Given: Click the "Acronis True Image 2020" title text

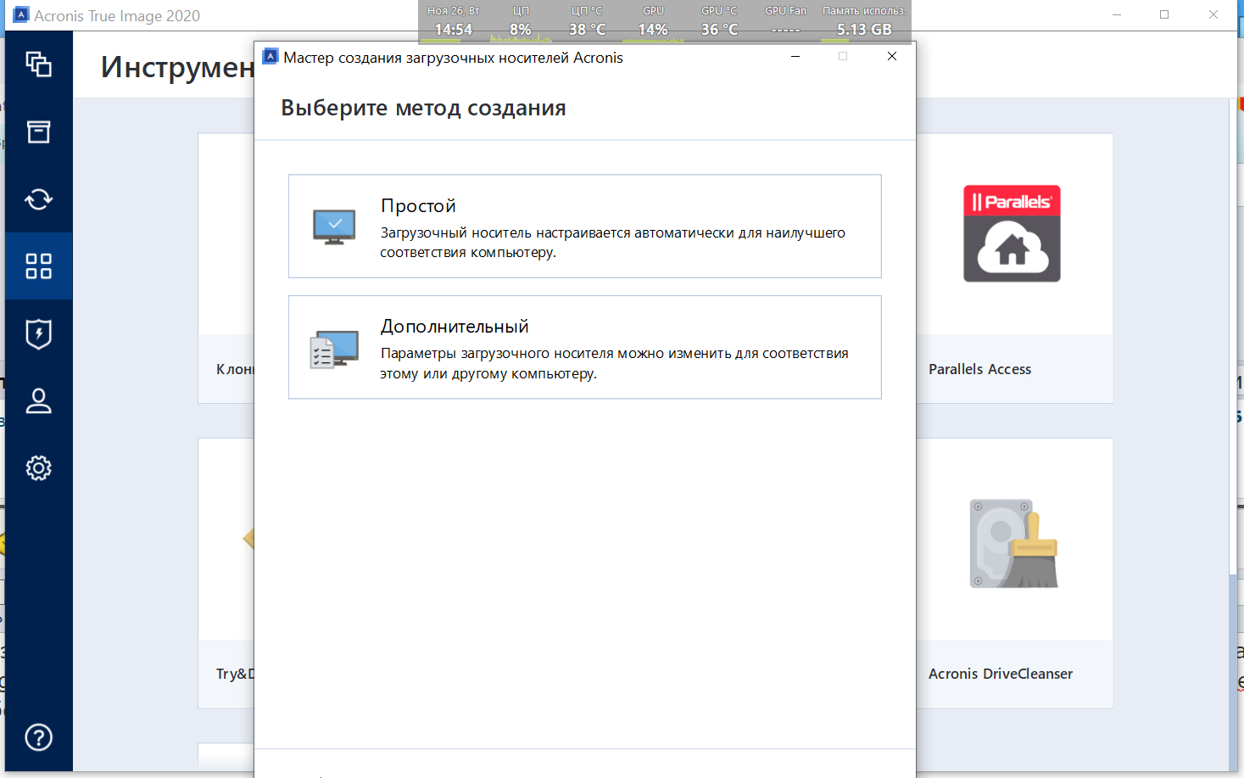Looking at the screenshot, I should point(117,16).
